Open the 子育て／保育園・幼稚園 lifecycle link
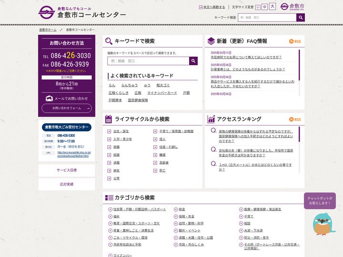Screen dimensions: 343x257 [x=176, y=131]
